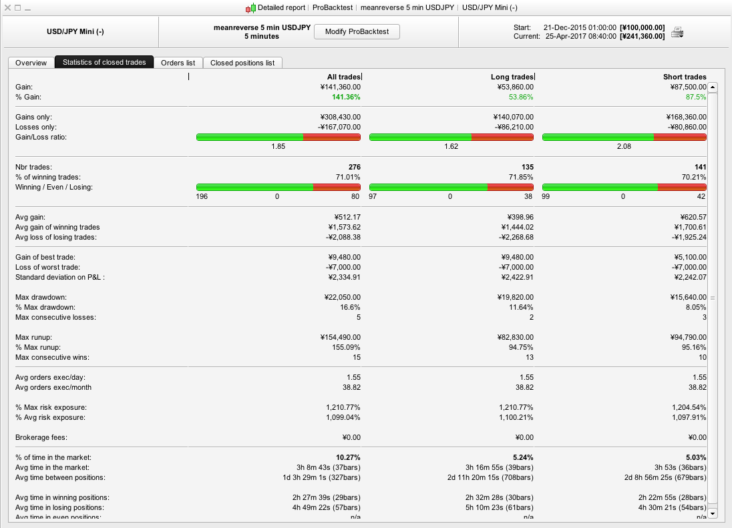Click the 53.86% long gain value

(521, 97)
